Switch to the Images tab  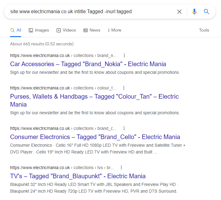39,30
